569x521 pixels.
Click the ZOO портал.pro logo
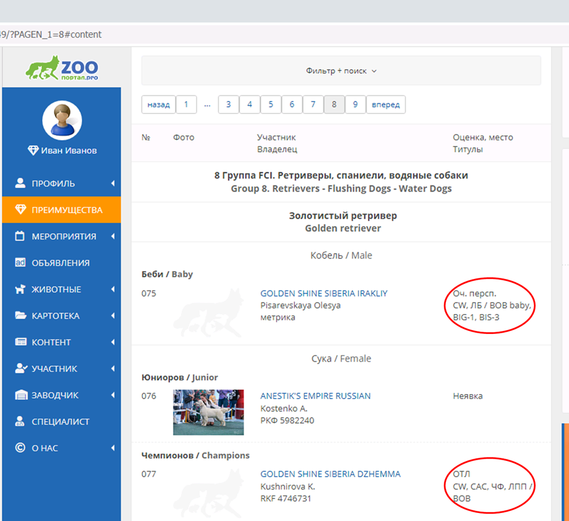pyautogui.click(x=61, y=67)
